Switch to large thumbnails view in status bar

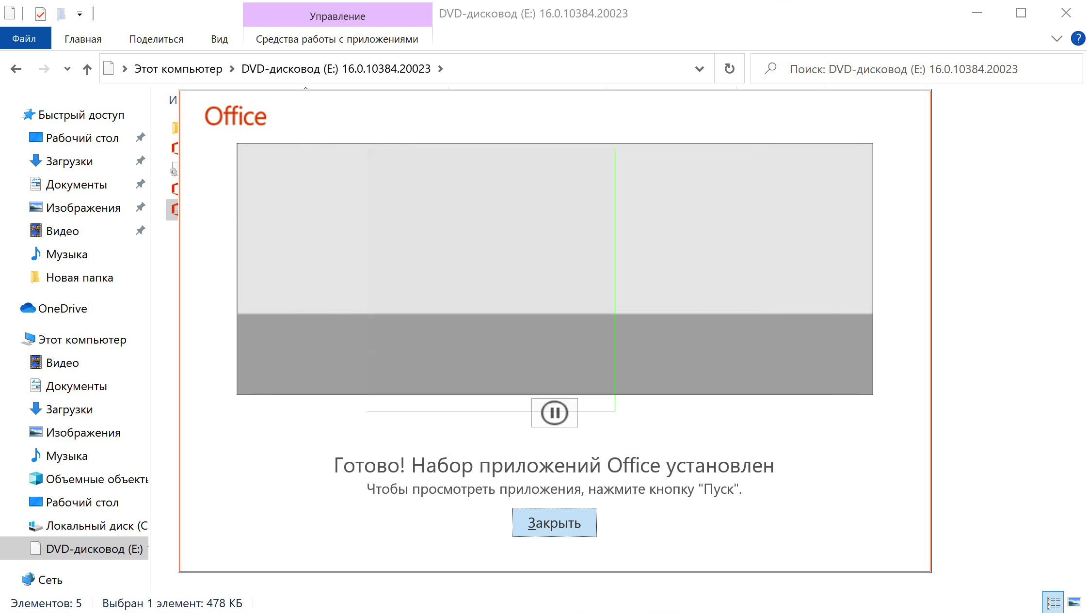coord(1074,602)
